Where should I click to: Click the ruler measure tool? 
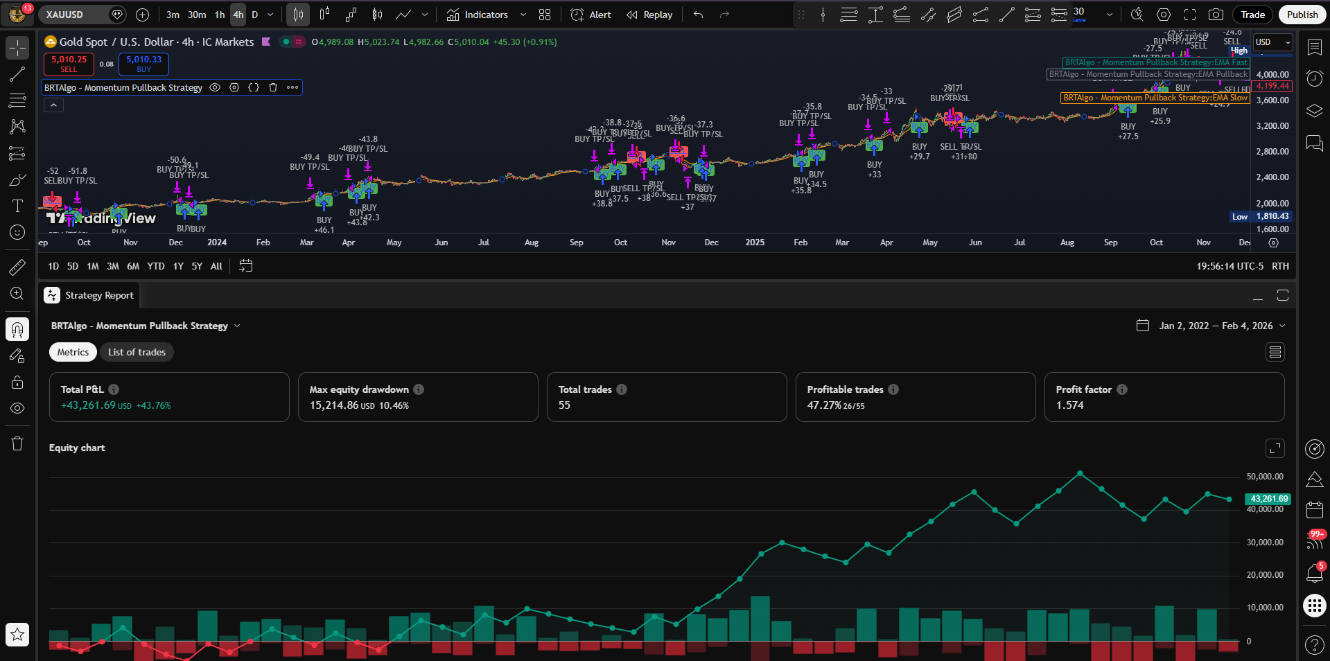tap(17, 267)
